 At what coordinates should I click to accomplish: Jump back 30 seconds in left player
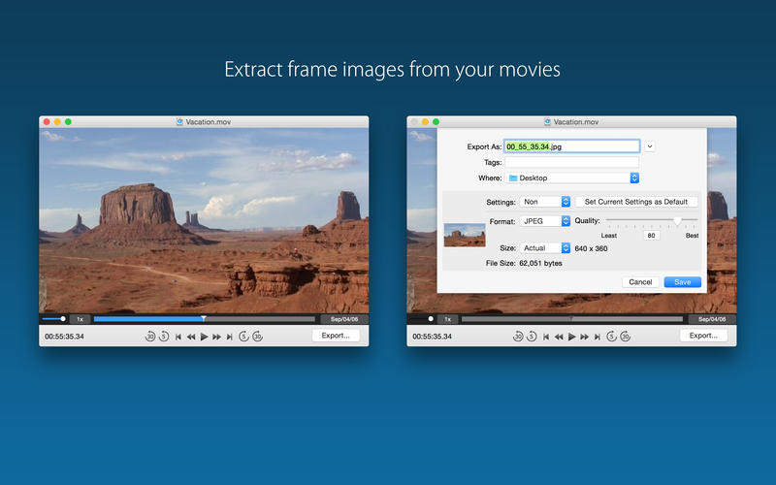[150, 337]
